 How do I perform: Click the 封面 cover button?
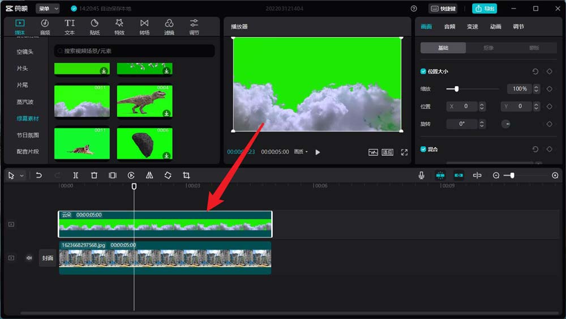tap(48, 258)
